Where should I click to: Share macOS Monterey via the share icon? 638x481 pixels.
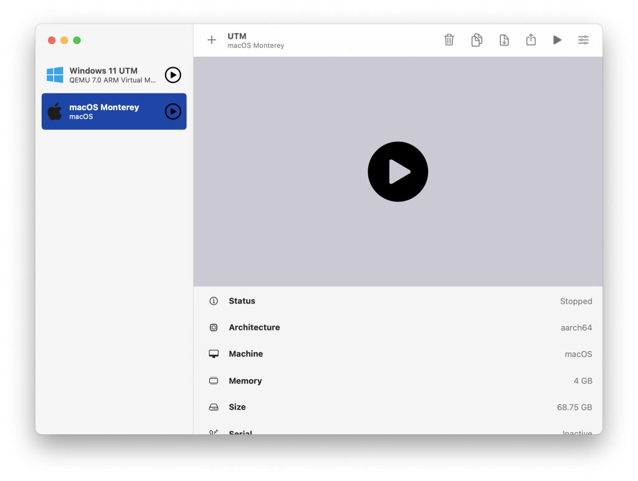pos(531,39)
